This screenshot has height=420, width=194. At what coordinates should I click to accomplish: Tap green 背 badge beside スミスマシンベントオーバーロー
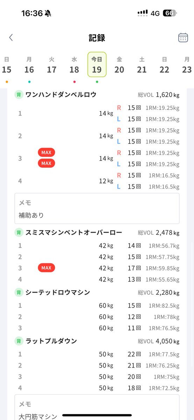[x=19, y=232]
